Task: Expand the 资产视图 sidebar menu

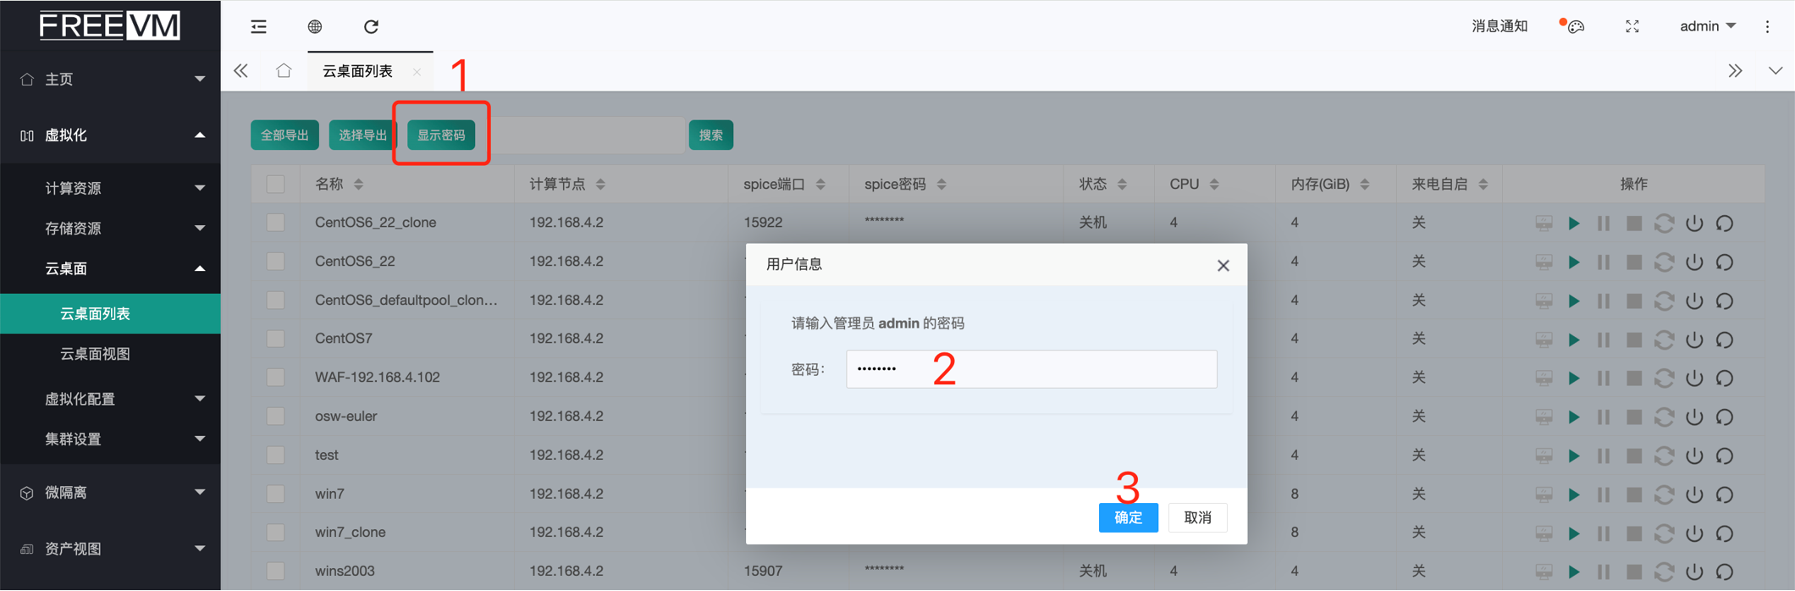Action: [110, 549]
